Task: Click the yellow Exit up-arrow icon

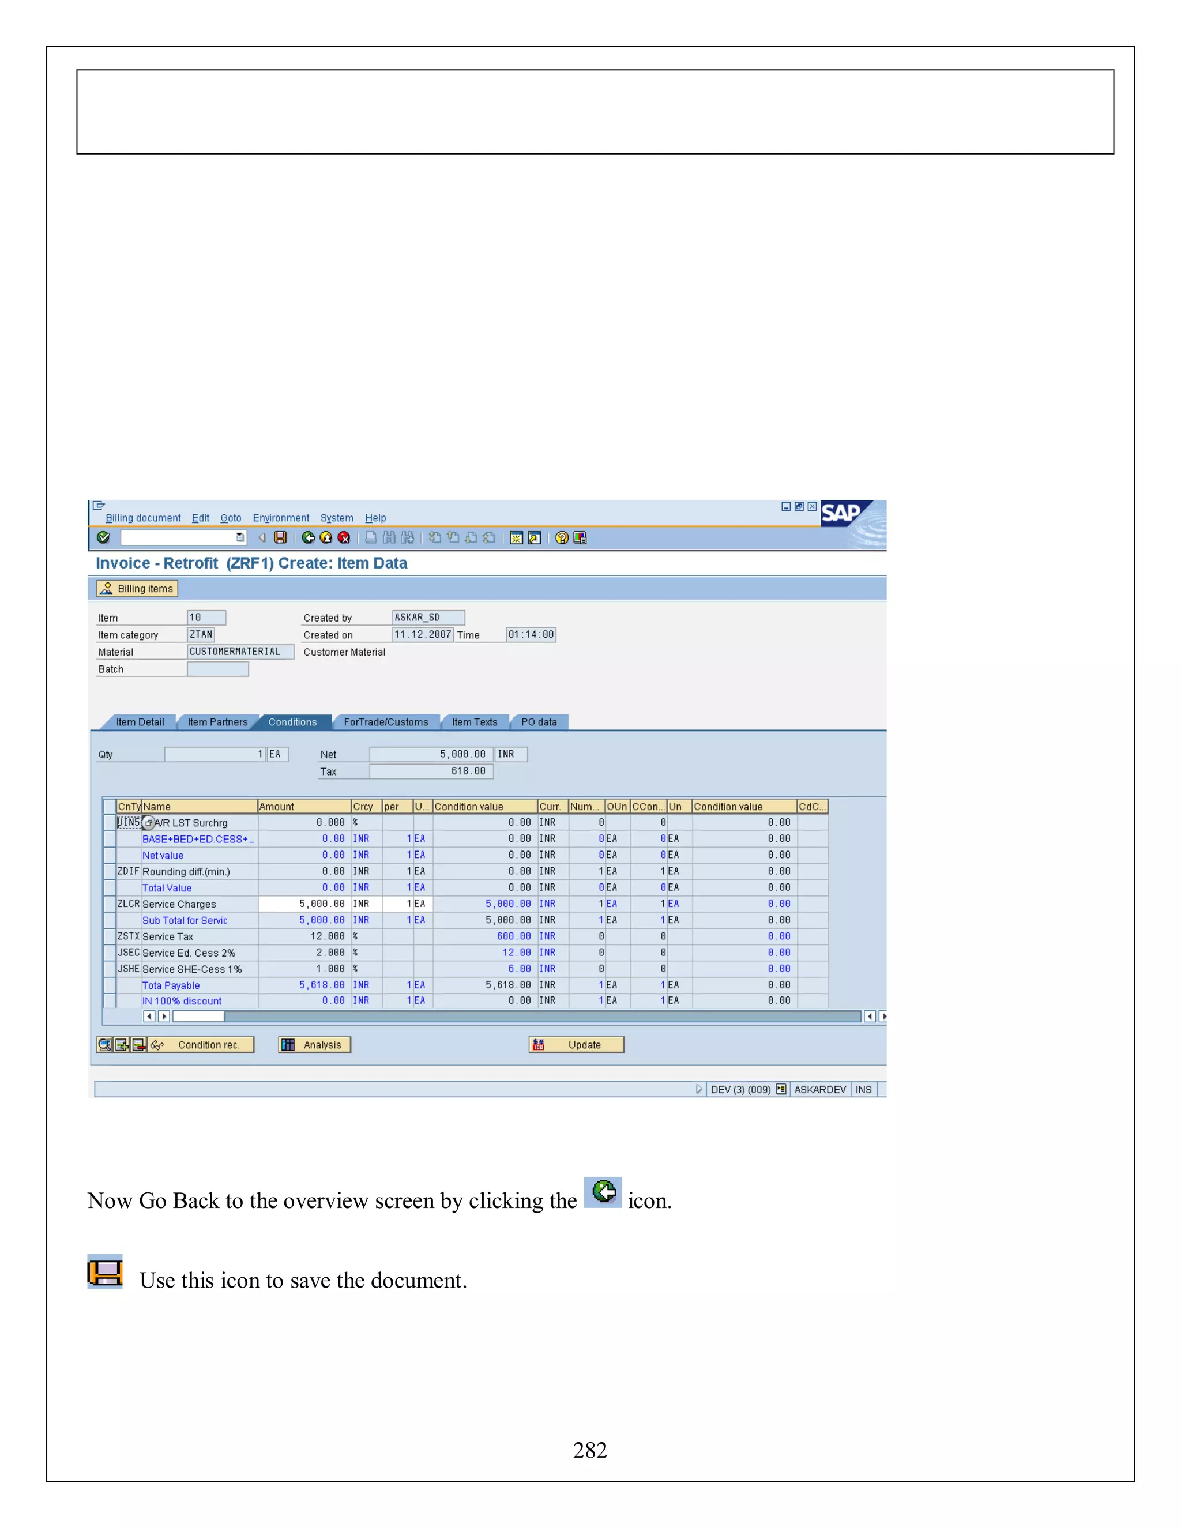Action: click(326, 537)
